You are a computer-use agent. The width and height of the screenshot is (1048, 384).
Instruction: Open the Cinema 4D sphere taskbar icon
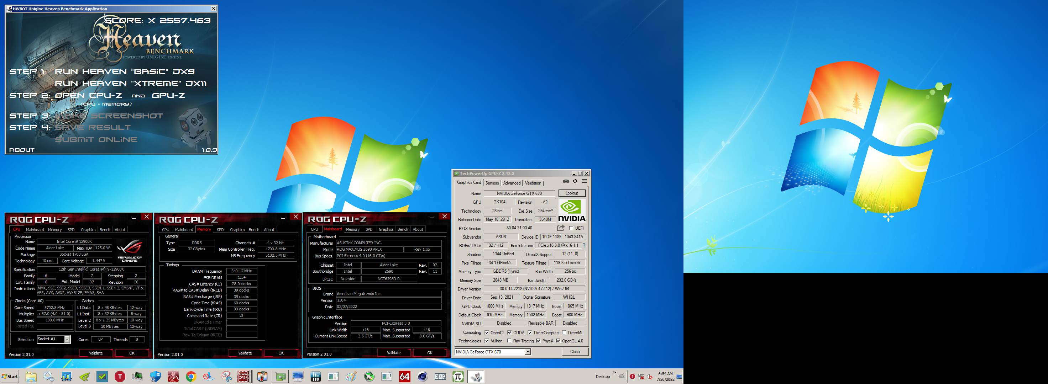point(422,377)
